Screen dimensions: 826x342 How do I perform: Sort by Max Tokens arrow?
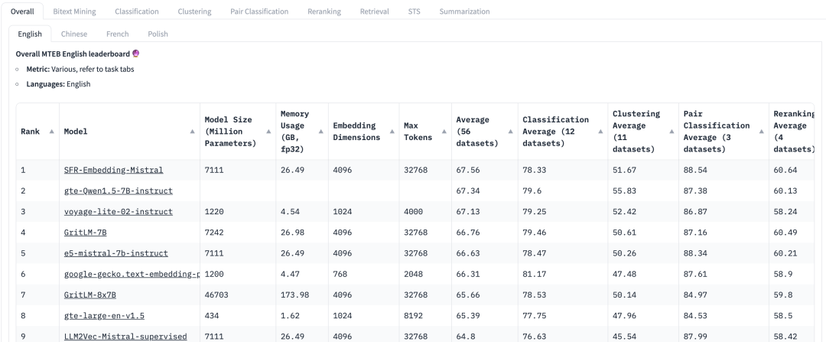pos(444,132)
